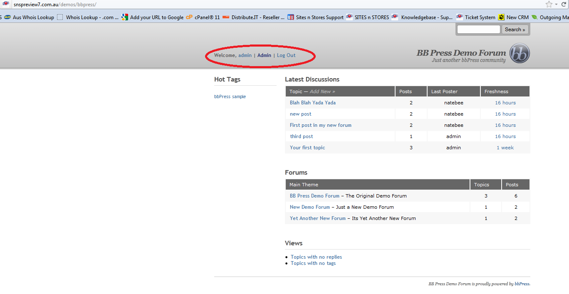
Task: Click 16 hours freshness in the new post row
Action: coord(505,114)
